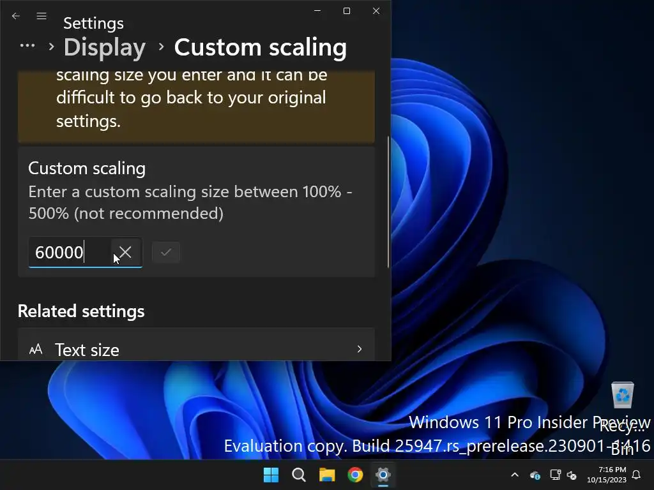Select the Settings gear taskbar icon

point(383,475)
